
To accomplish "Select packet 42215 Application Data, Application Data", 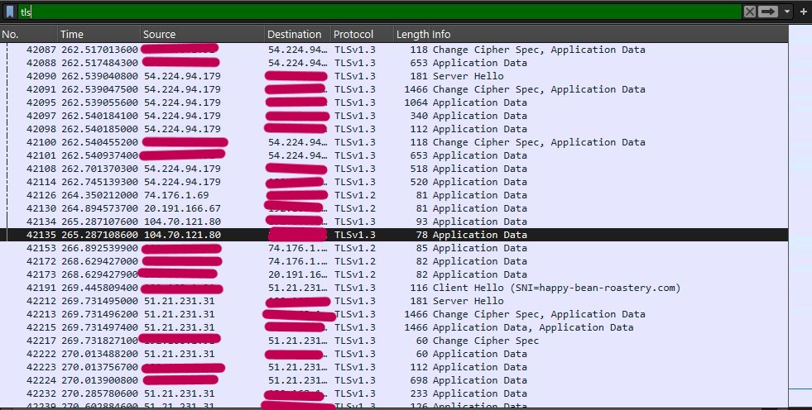I will [394, 327].
